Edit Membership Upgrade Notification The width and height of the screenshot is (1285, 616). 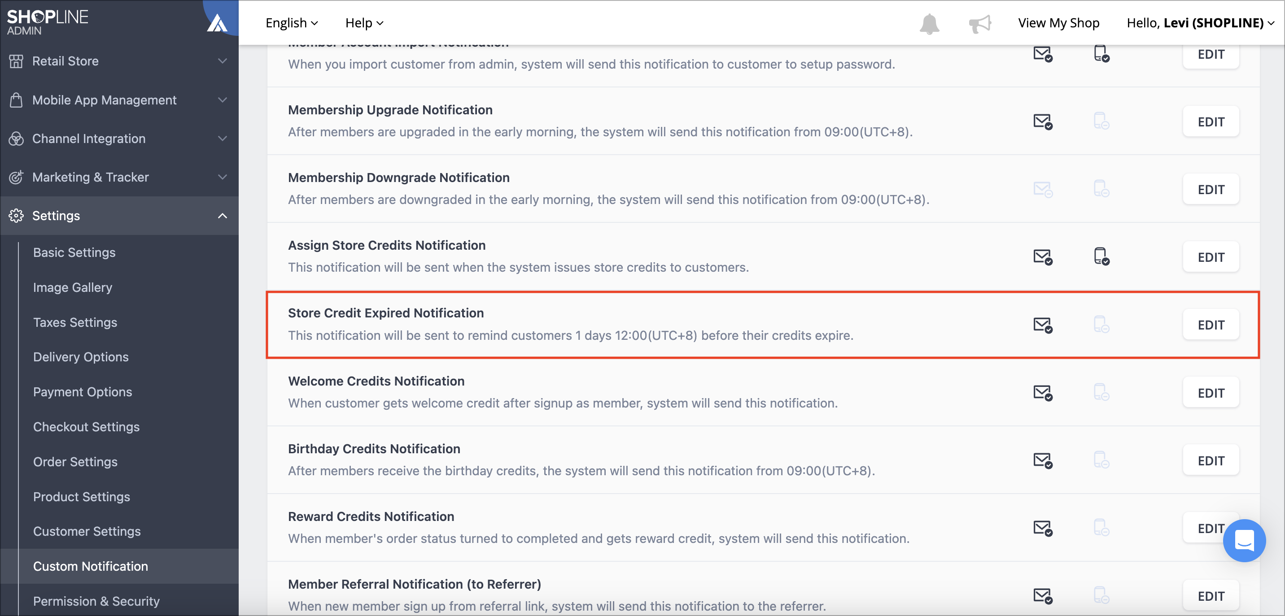click(1211, 121)
